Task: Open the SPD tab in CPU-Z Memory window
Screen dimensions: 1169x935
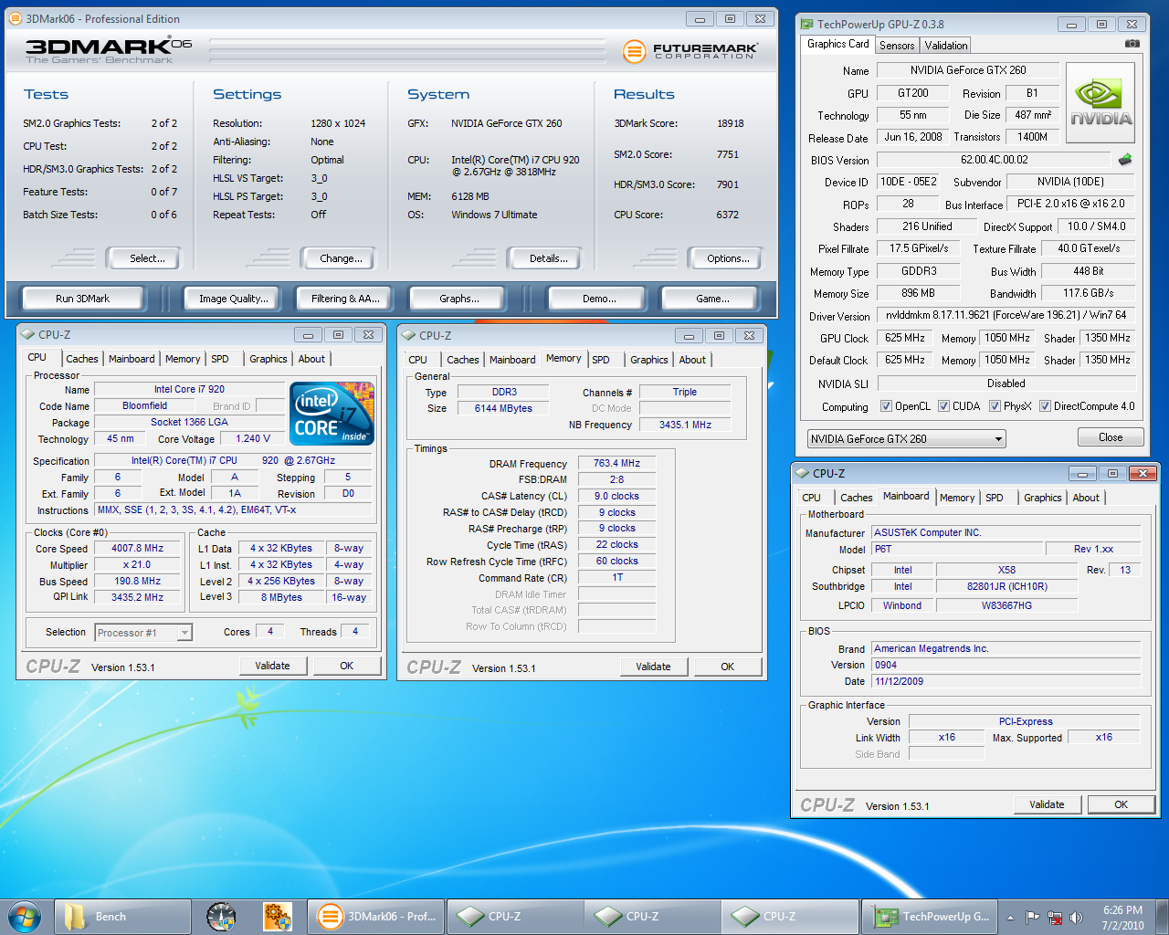Action: coord(601,360)
